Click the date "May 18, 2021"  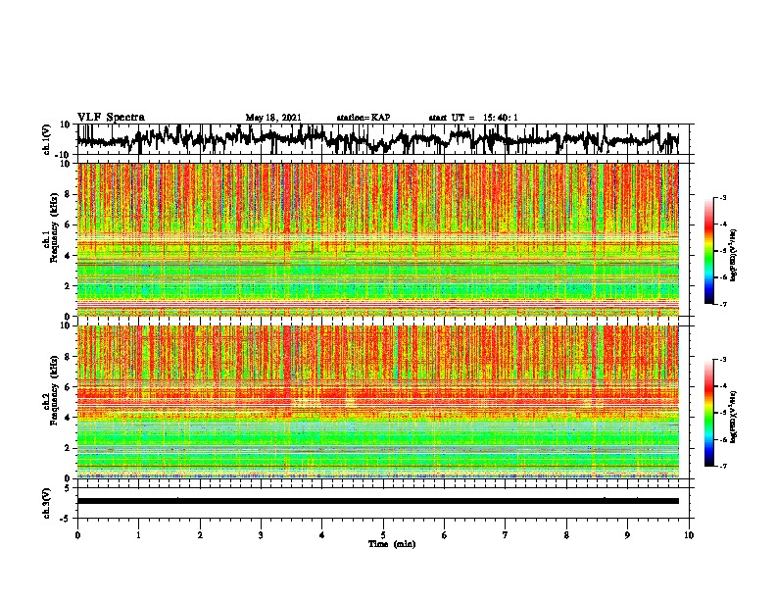tap(273, 118)
